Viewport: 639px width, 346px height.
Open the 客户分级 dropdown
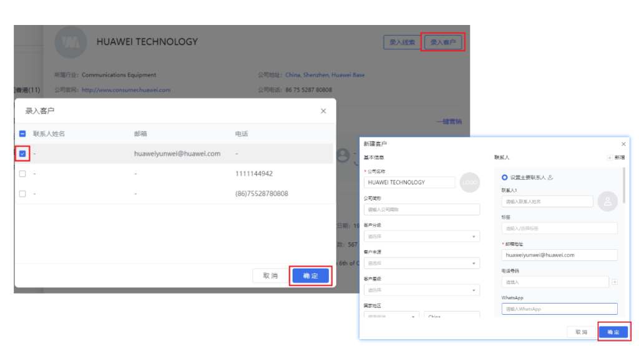422,237
